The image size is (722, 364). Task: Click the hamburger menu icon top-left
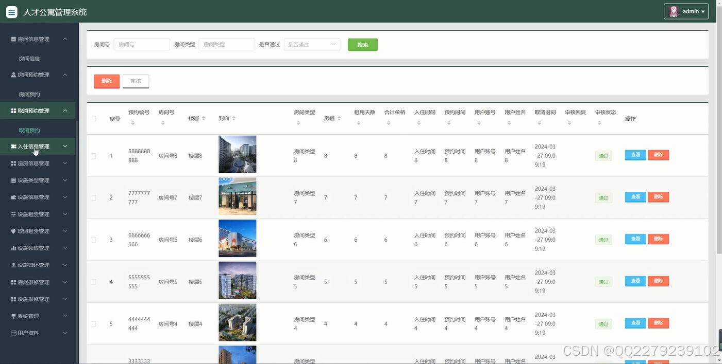pyautogui.click(x=11, y=11)
